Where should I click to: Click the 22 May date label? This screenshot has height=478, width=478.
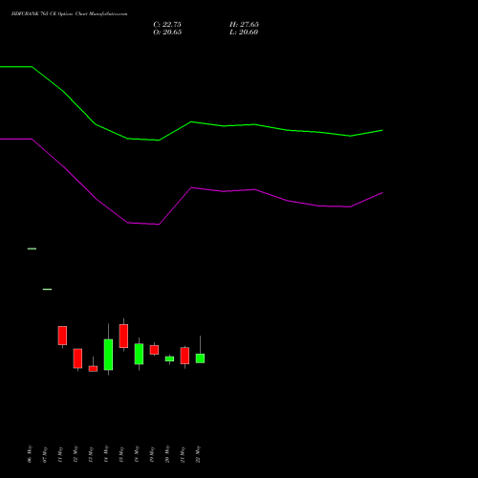(x=198, y=454)
